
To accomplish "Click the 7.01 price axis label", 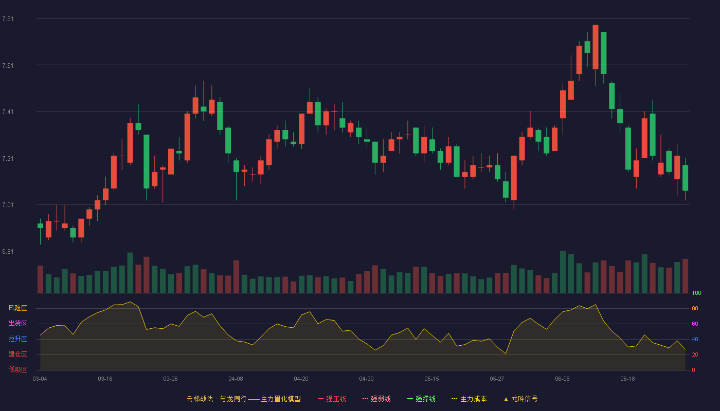I will (8, 205).
